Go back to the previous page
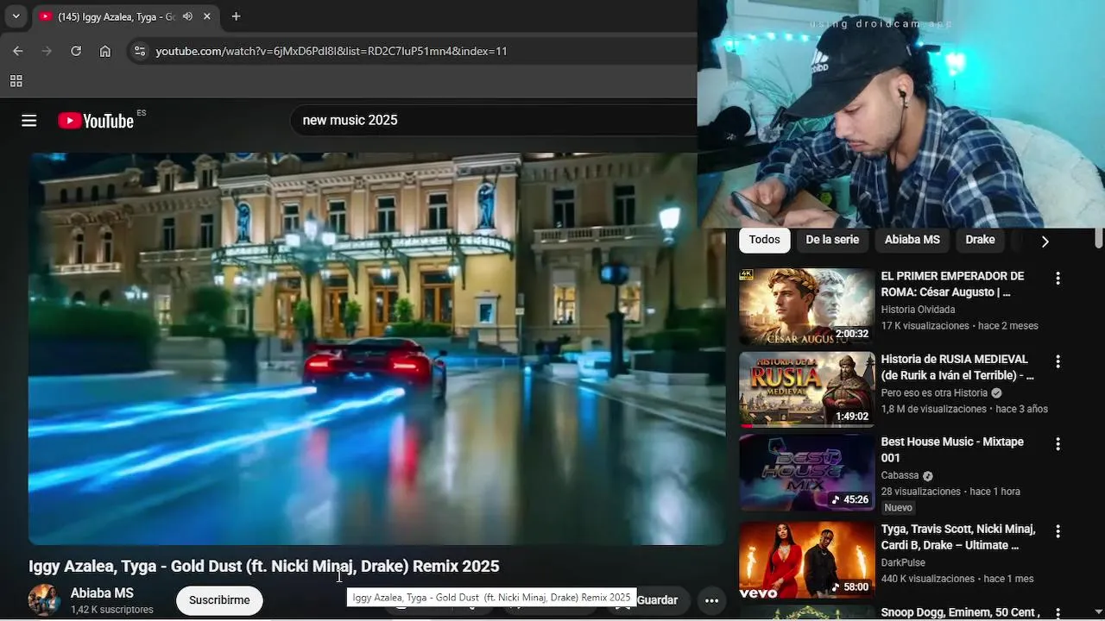The image size is (1105, 621). (x=18, y=51)
